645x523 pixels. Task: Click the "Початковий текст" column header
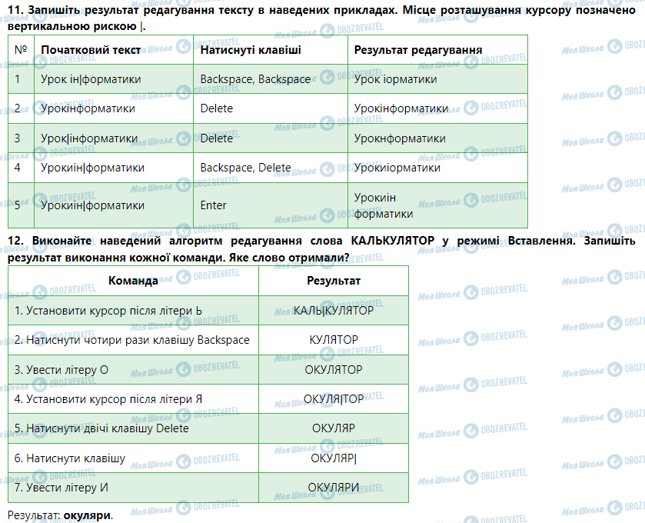click(91, 50)
